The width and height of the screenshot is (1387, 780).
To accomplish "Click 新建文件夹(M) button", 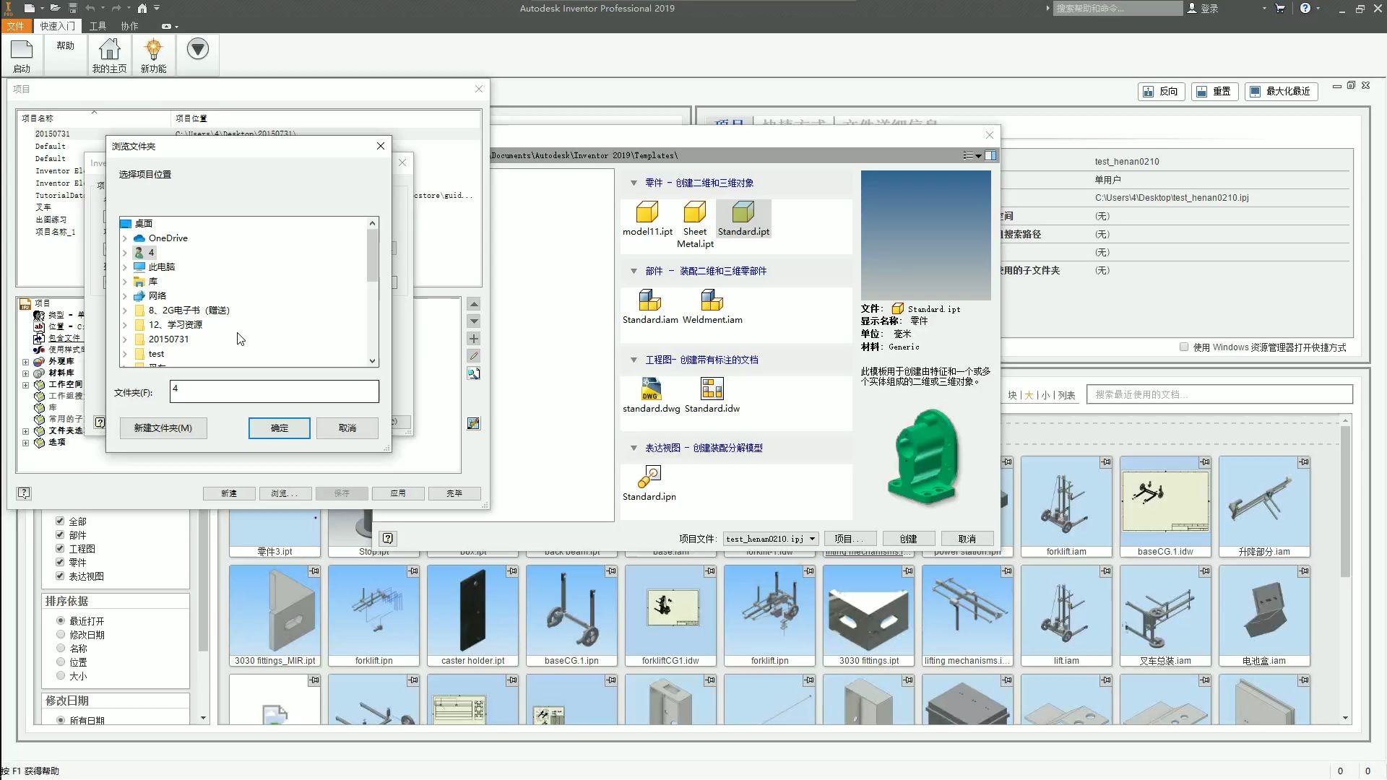I will click(x=163, y=428).
